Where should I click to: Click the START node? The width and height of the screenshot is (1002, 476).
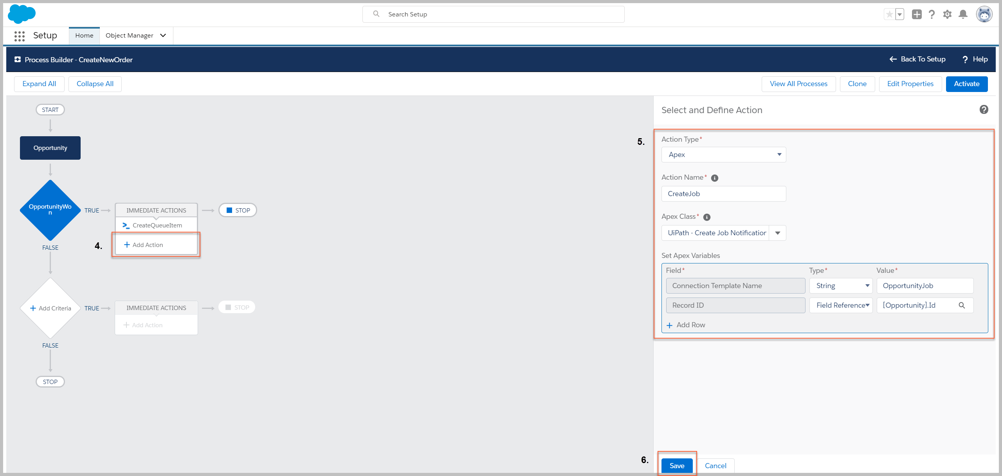point(50,110)
